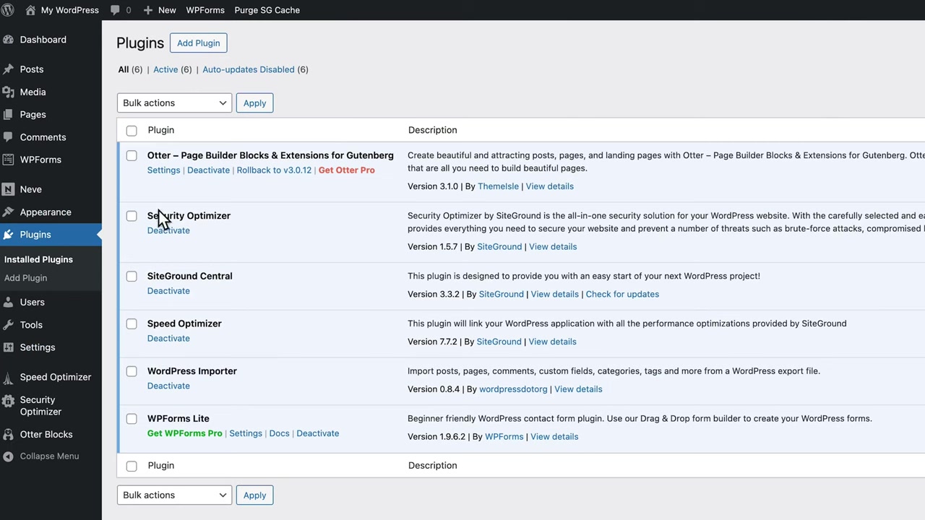
Task: Check the WordPress Importer plugin checkbox
Action: tap(132, 371)
